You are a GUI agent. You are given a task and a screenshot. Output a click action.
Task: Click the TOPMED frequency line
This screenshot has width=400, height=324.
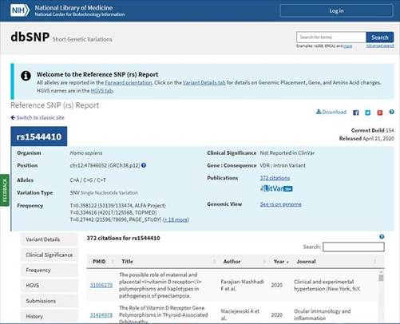click(x=113, y=212)
